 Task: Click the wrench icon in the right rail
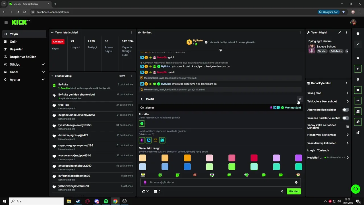coord(358,122)
